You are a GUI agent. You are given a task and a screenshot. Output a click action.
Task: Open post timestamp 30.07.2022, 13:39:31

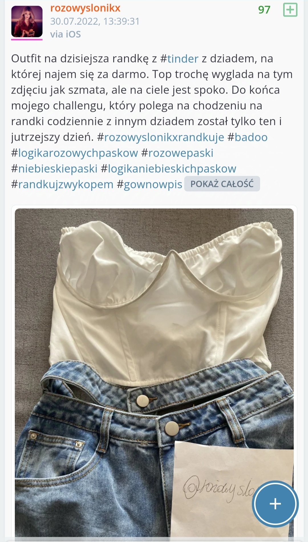tap(95, 21)
